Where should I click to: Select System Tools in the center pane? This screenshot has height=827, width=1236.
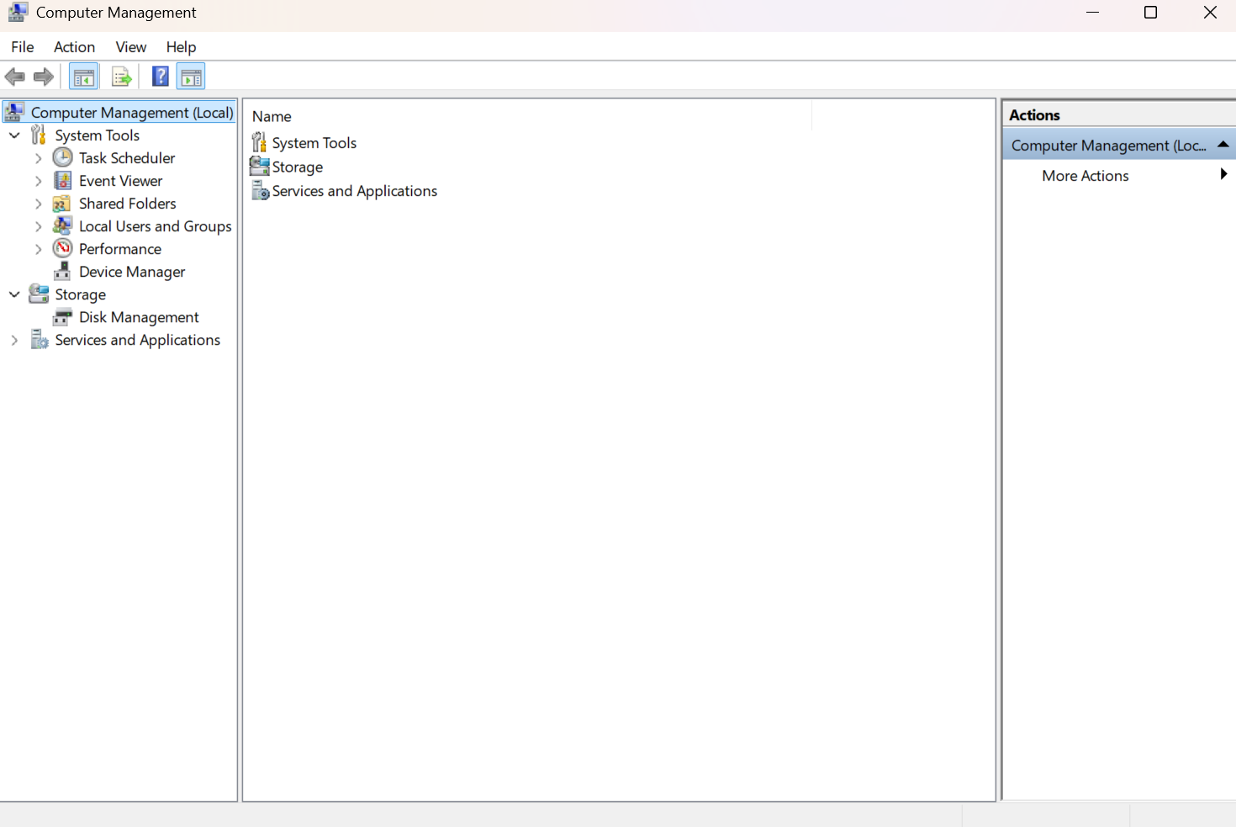click(x=313, y=142)
